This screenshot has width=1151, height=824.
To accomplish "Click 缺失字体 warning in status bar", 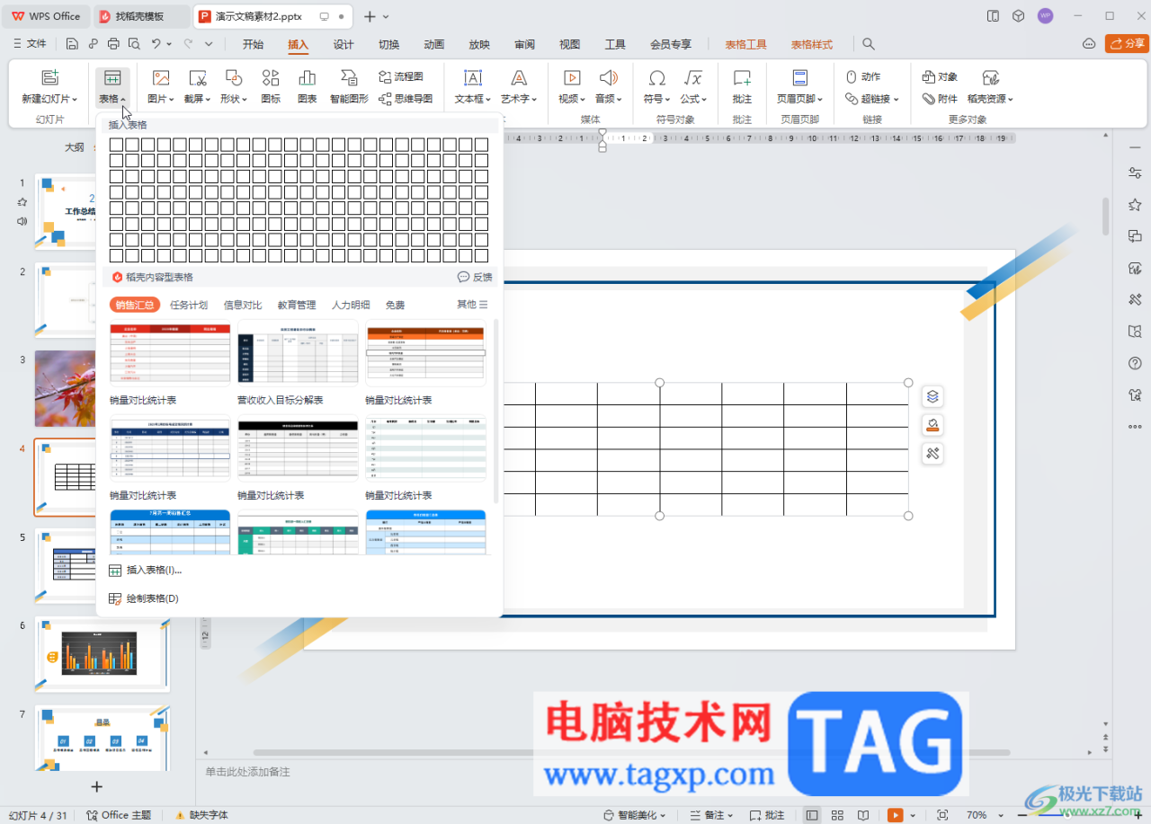I will click(x=201, y=815).
